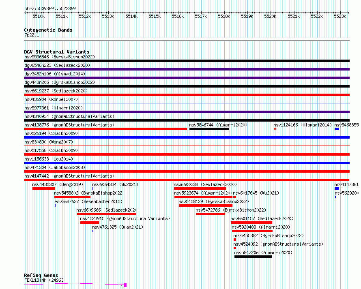This screenshot has width=361, height=289.
Task: Open the nsv526194 (Shaikh2009) label
Action: (x=51, y=133)
